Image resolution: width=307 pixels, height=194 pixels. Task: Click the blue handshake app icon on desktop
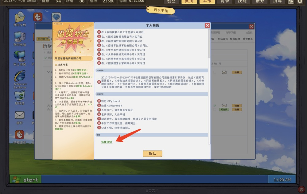pyautogui.click(x=56, y=17)
